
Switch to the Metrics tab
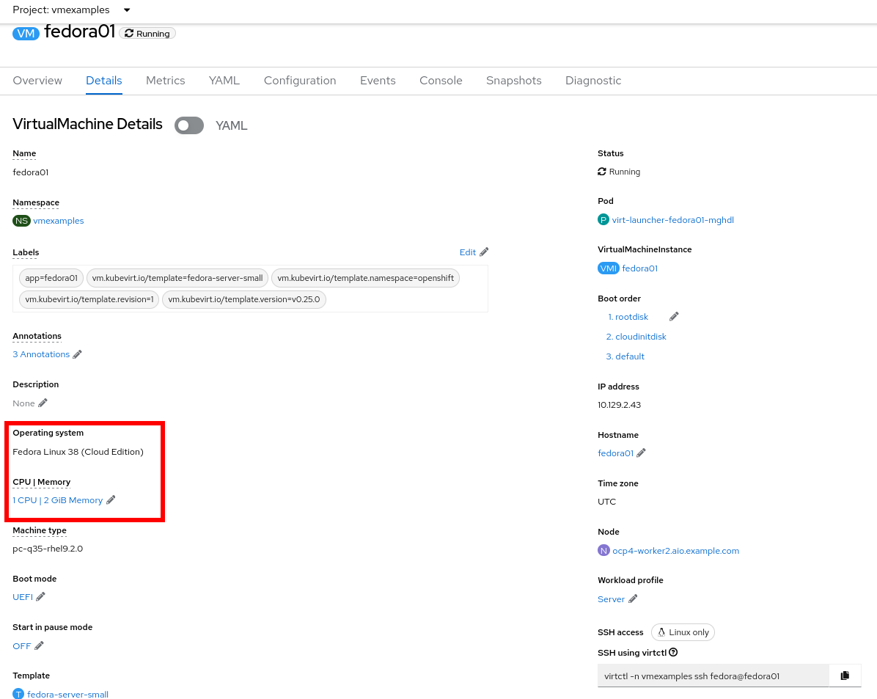click(x=165, y=81)
